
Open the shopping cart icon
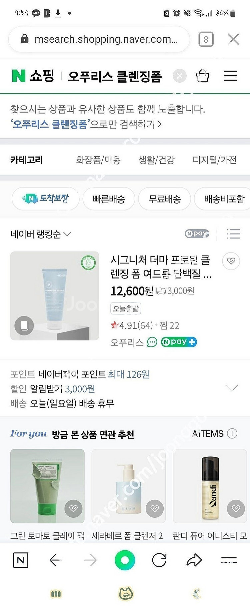click(x=202, y=76)
